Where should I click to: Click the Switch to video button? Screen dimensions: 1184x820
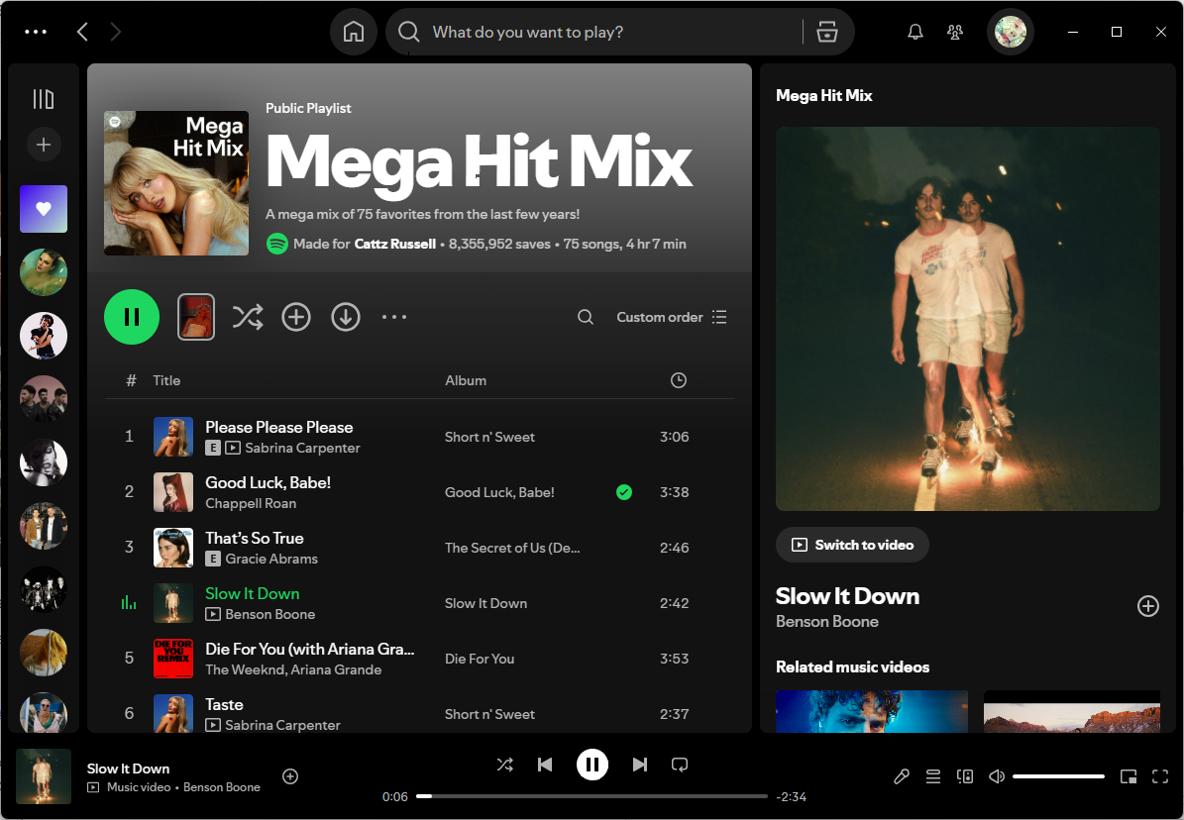[851, 545]
